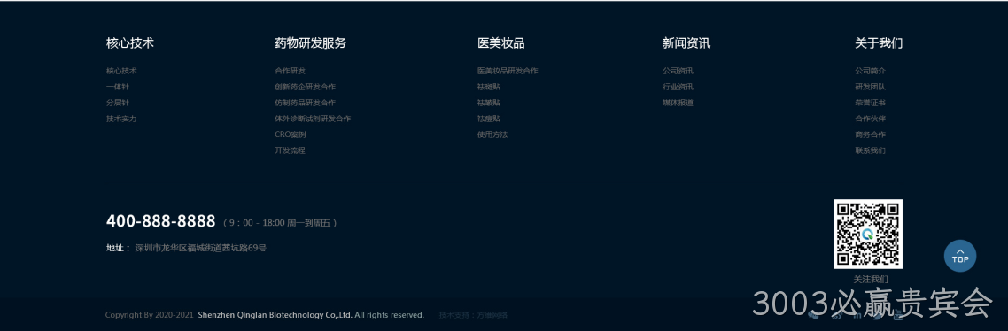Click the 商务合作 link
Image resolution: width=1008 pixels, height=331 pixels.
point(870,135)
